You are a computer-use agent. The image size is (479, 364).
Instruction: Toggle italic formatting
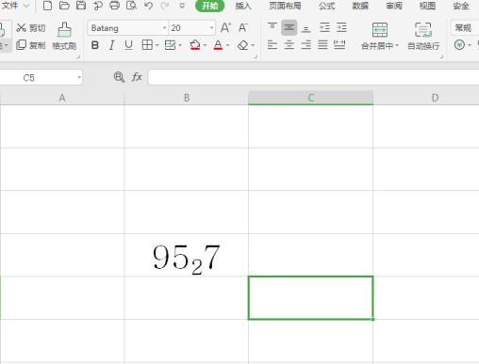[x=111, y=45]
